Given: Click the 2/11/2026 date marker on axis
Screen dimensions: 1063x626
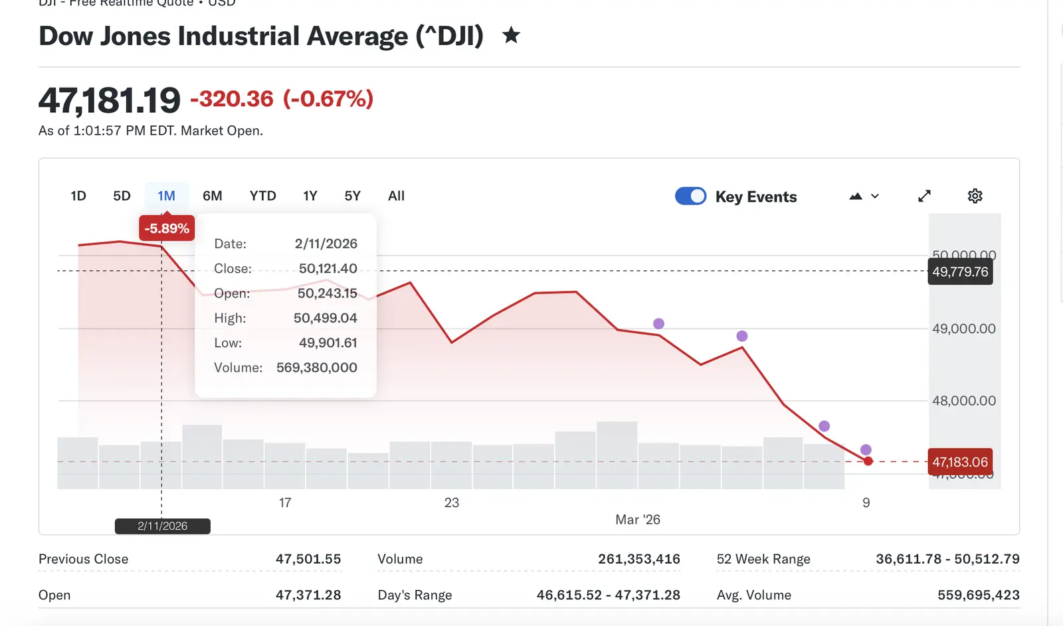Looking at the screenshot, I should tap(163, 526).
